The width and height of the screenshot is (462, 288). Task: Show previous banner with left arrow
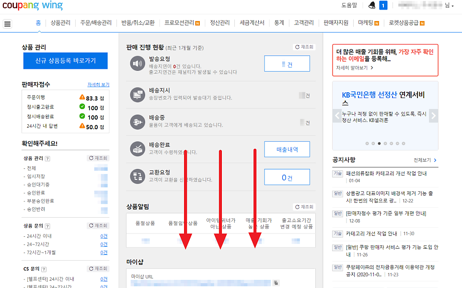(337, 115)
